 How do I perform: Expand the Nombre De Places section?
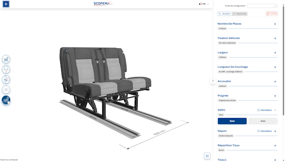tap(275, 24)
